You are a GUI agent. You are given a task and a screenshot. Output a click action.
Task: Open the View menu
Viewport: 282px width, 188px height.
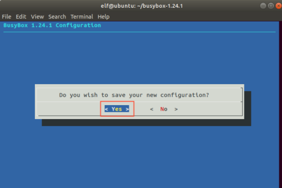point(37,16)
